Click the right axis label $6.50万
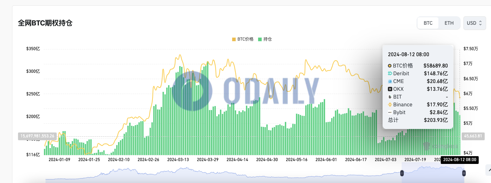 point(471,78)
